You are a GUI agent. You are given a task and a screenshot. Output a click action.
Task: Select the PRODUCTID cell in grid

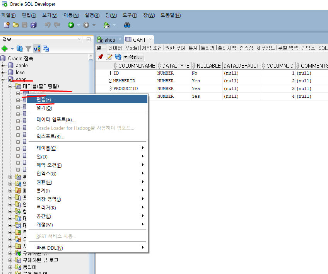click(135, 88)
